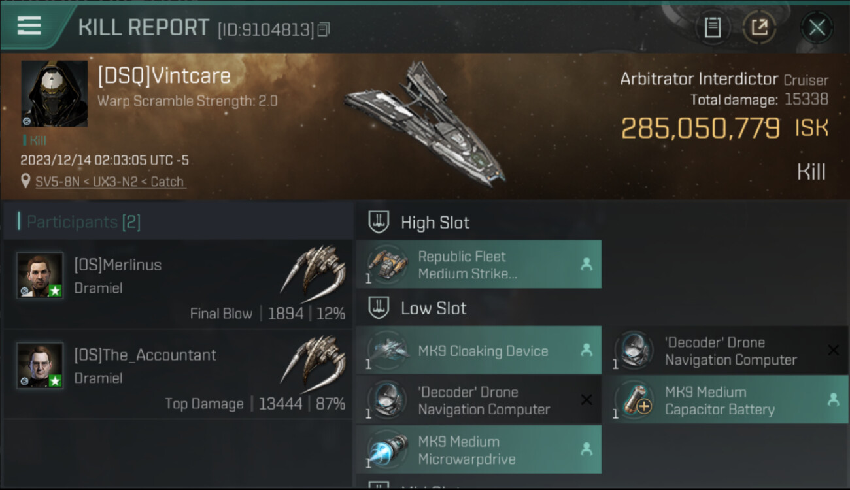Click the Low Slot section header
This screenshot has height=490, width=850.
[x=433, y=308]
